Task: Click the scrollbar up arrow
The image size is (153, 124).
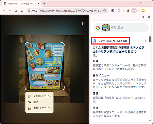Action: 150,35
